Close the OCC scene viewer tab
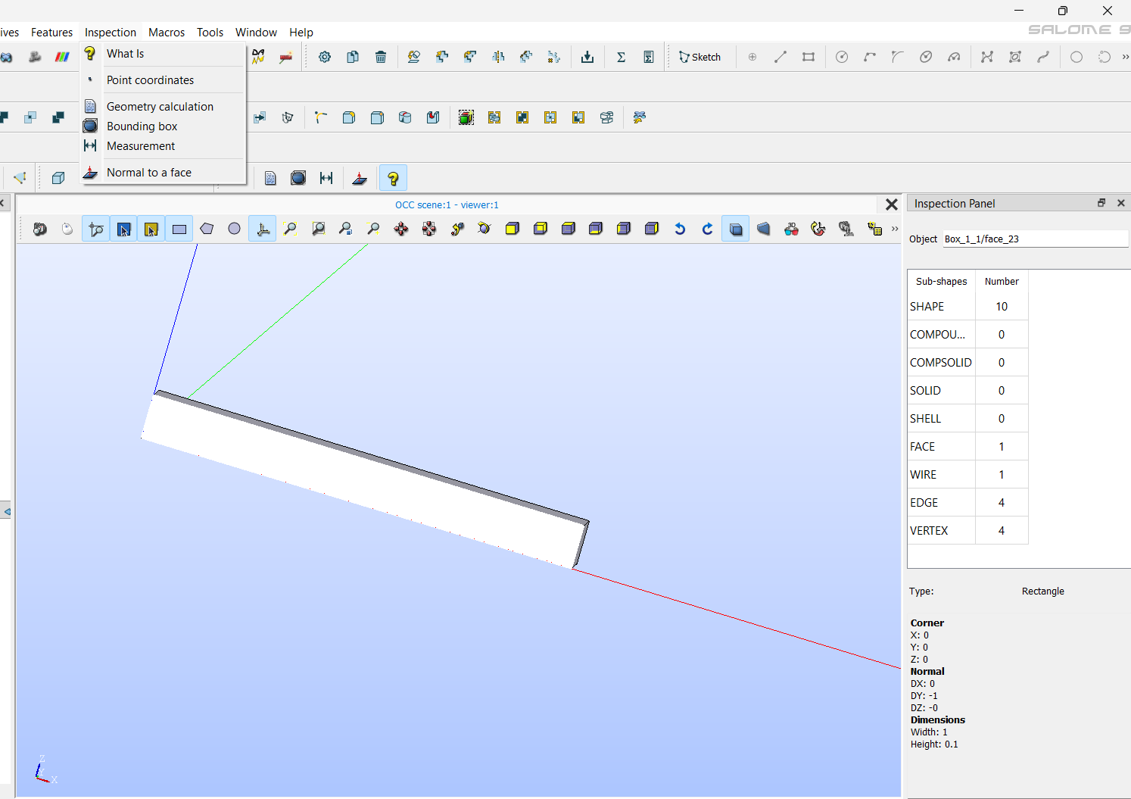The height and width of the screenshot is (799, 1131). 892,204
